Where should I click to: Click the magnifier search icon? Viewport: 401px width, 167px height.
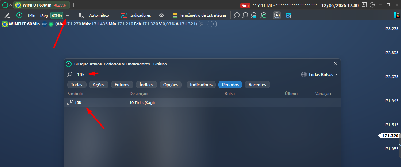tap(69, 75)
